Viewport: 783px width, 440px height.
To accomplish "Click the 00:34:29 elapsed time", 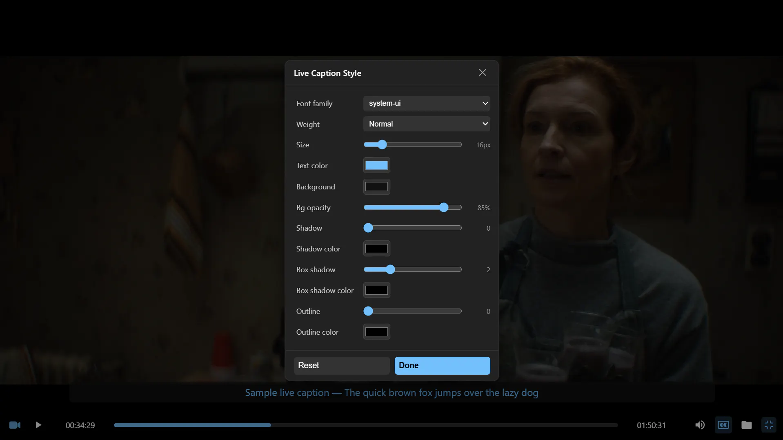I will tap(80, 425).
